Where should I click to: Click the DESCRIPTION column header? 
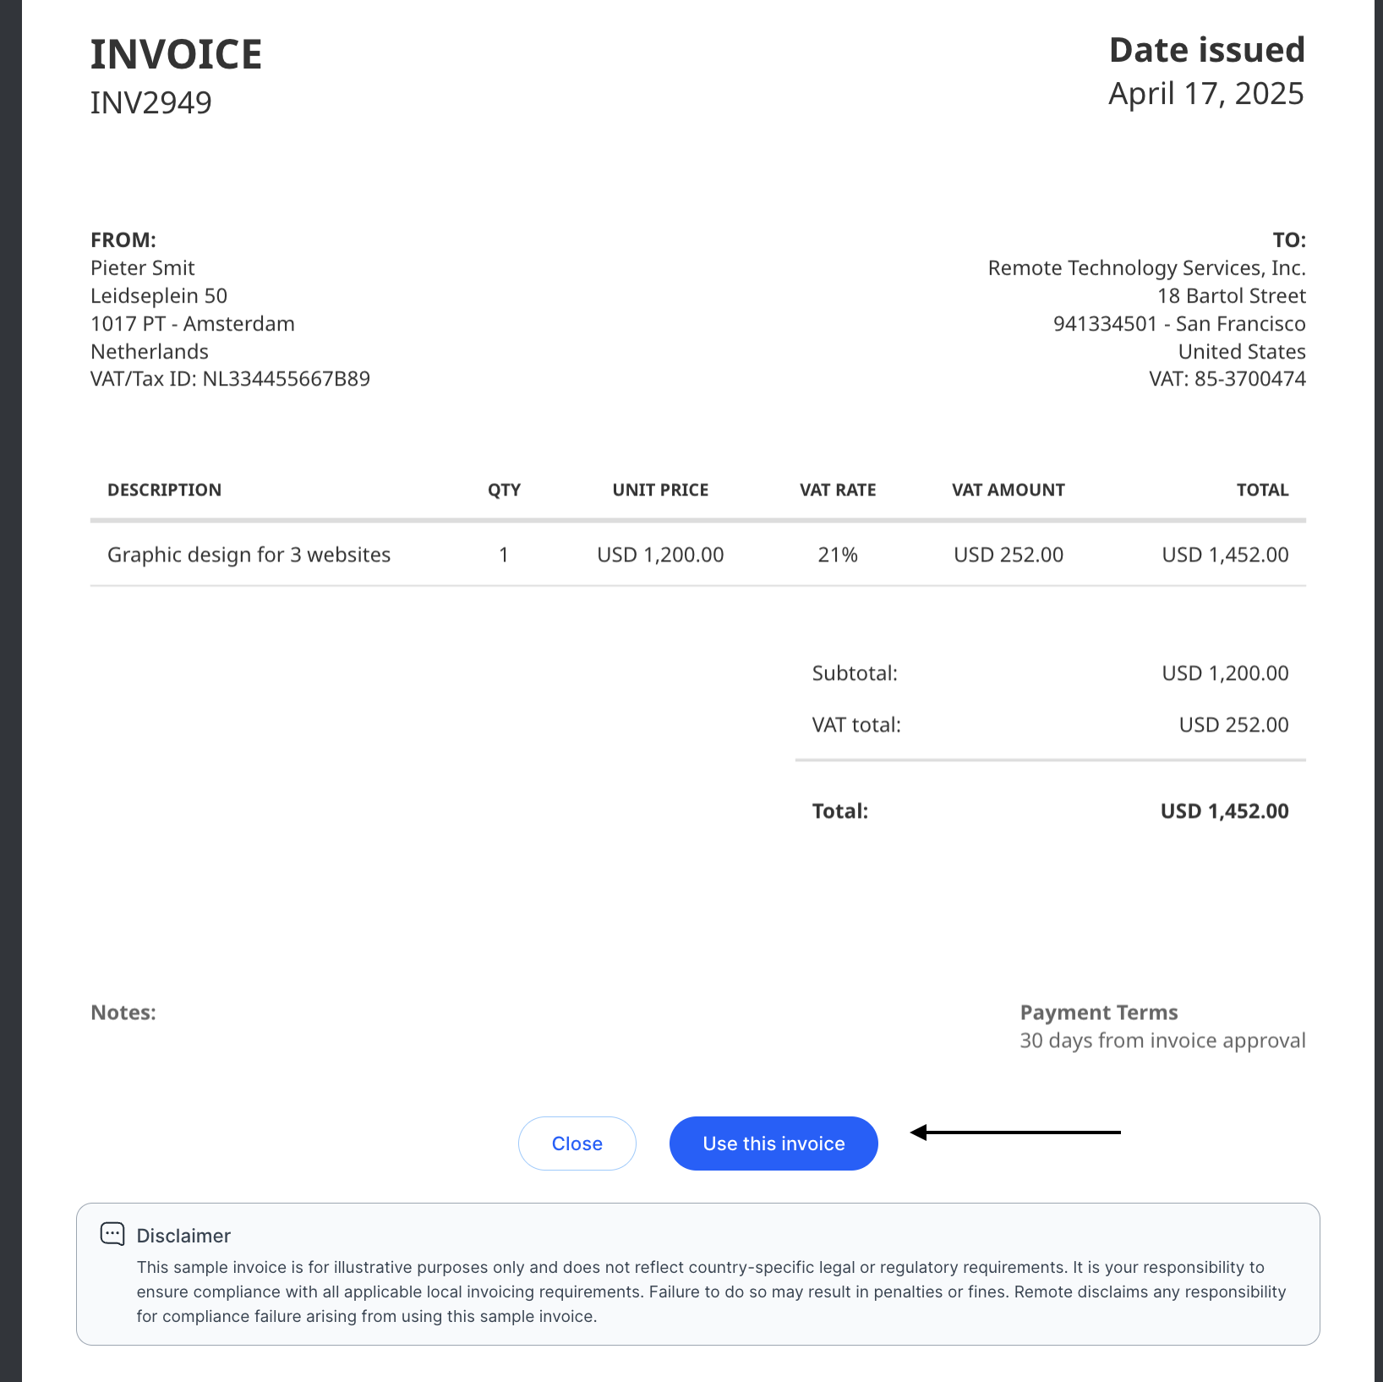164,490
